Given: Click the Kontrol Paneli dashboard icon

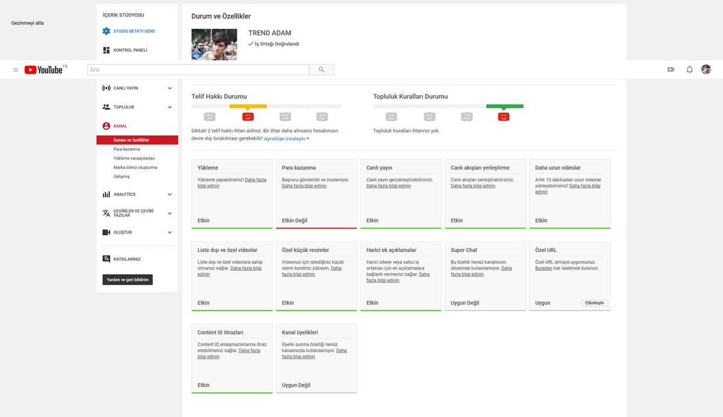Looking at the screenshot, I should coord(106,50).
